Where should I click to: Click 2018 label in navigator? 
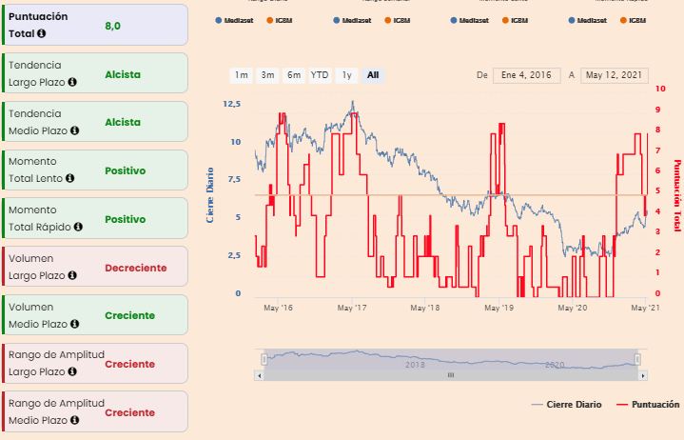point(415,365)
